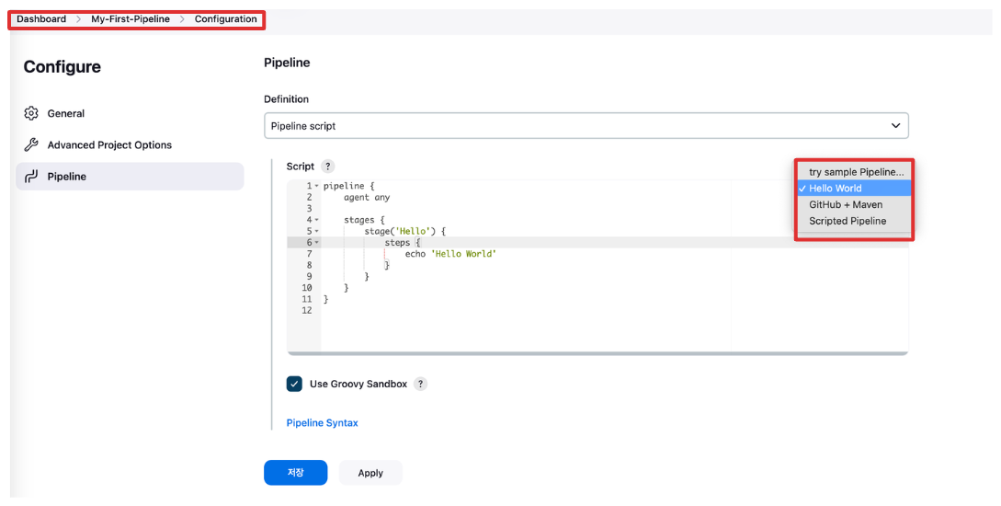The image size is (1001, 506).
Task: Uncheck the Use Groovy Sandbox checkbox
Action: click(x=294, y=384)
